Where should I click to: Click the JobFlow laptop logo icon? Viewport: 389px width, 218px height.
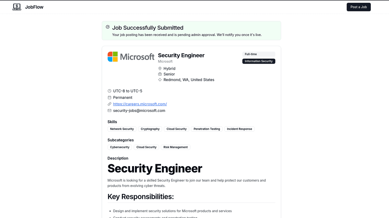coord(17,7)
